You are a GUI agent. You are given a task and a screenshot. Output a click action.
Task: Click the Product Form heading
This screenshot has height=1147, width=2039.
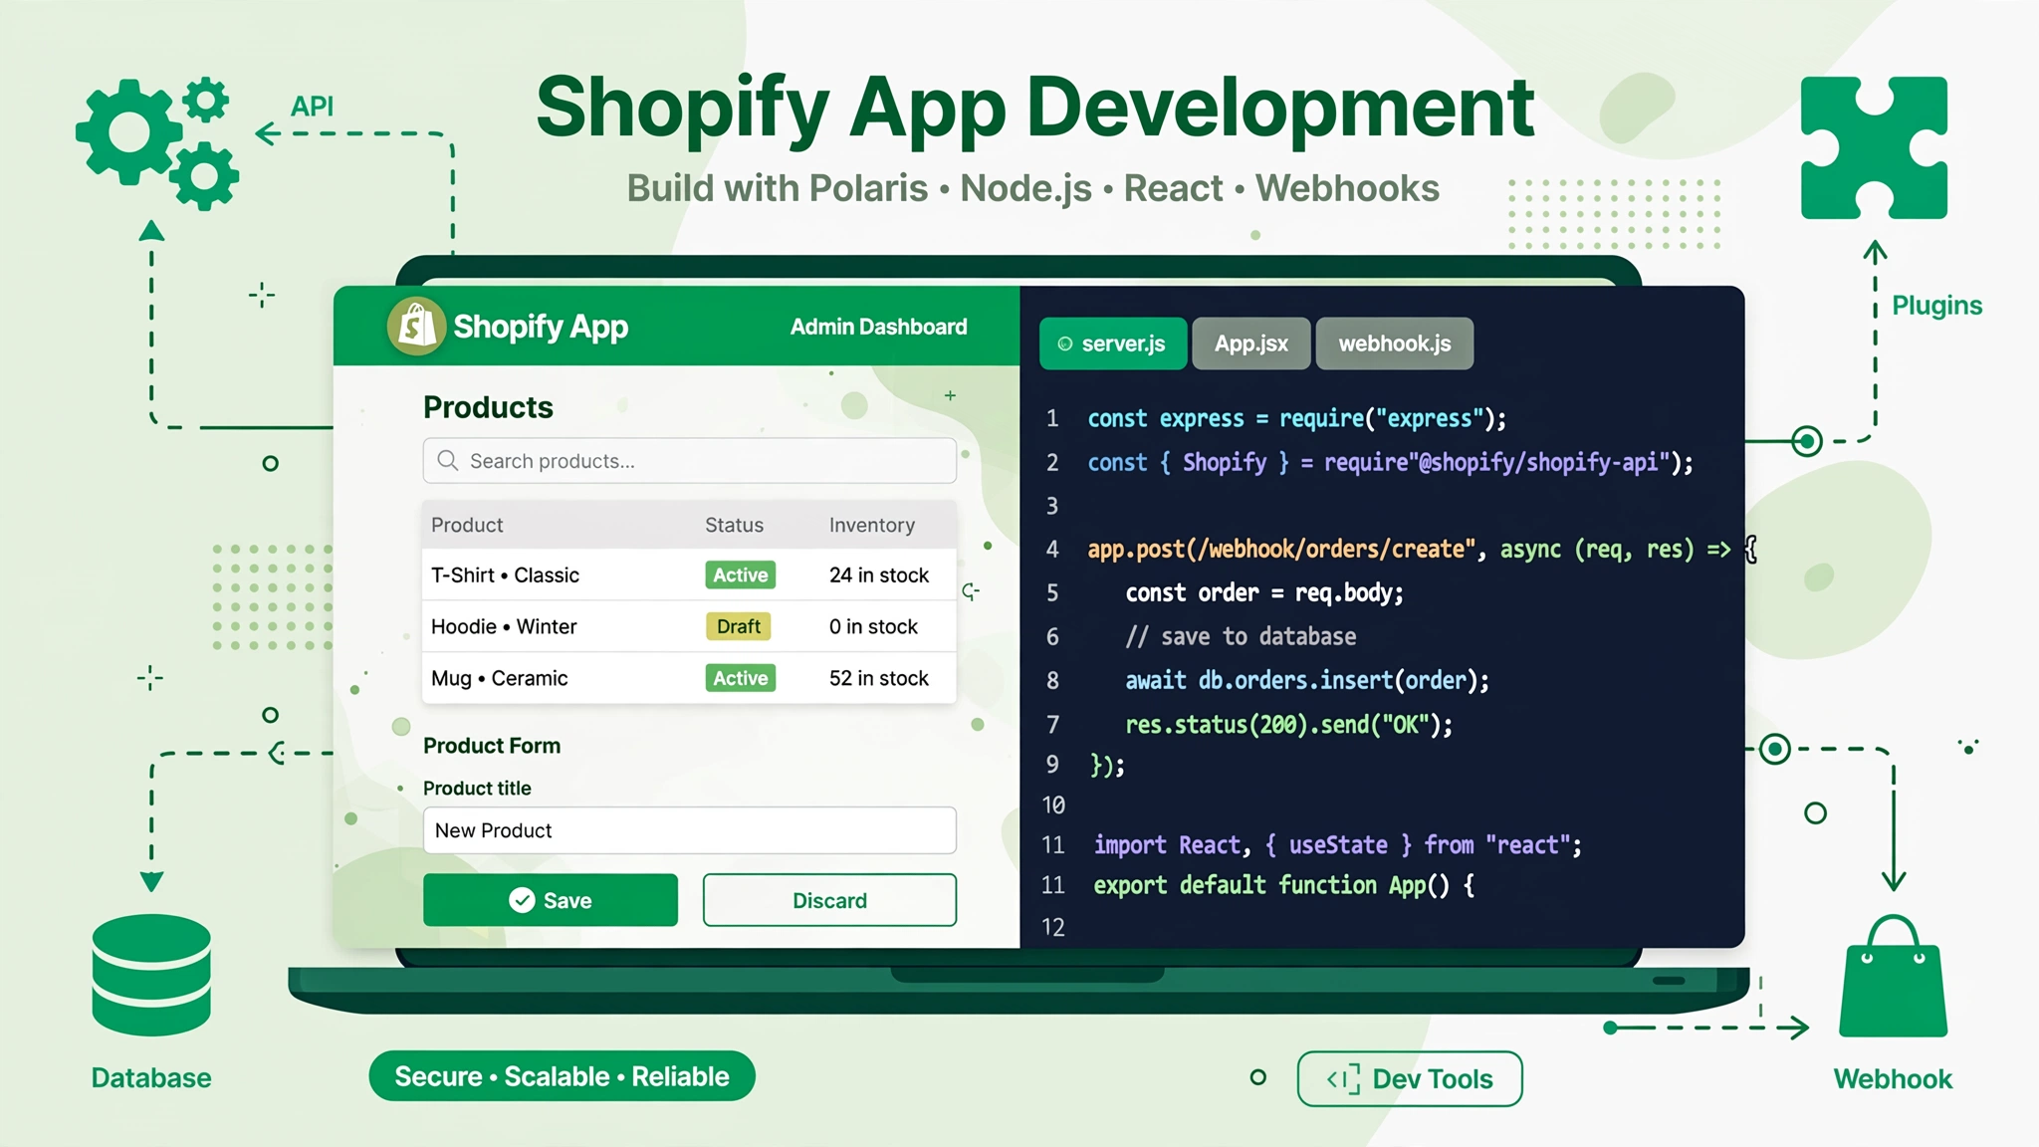point(492,746)
